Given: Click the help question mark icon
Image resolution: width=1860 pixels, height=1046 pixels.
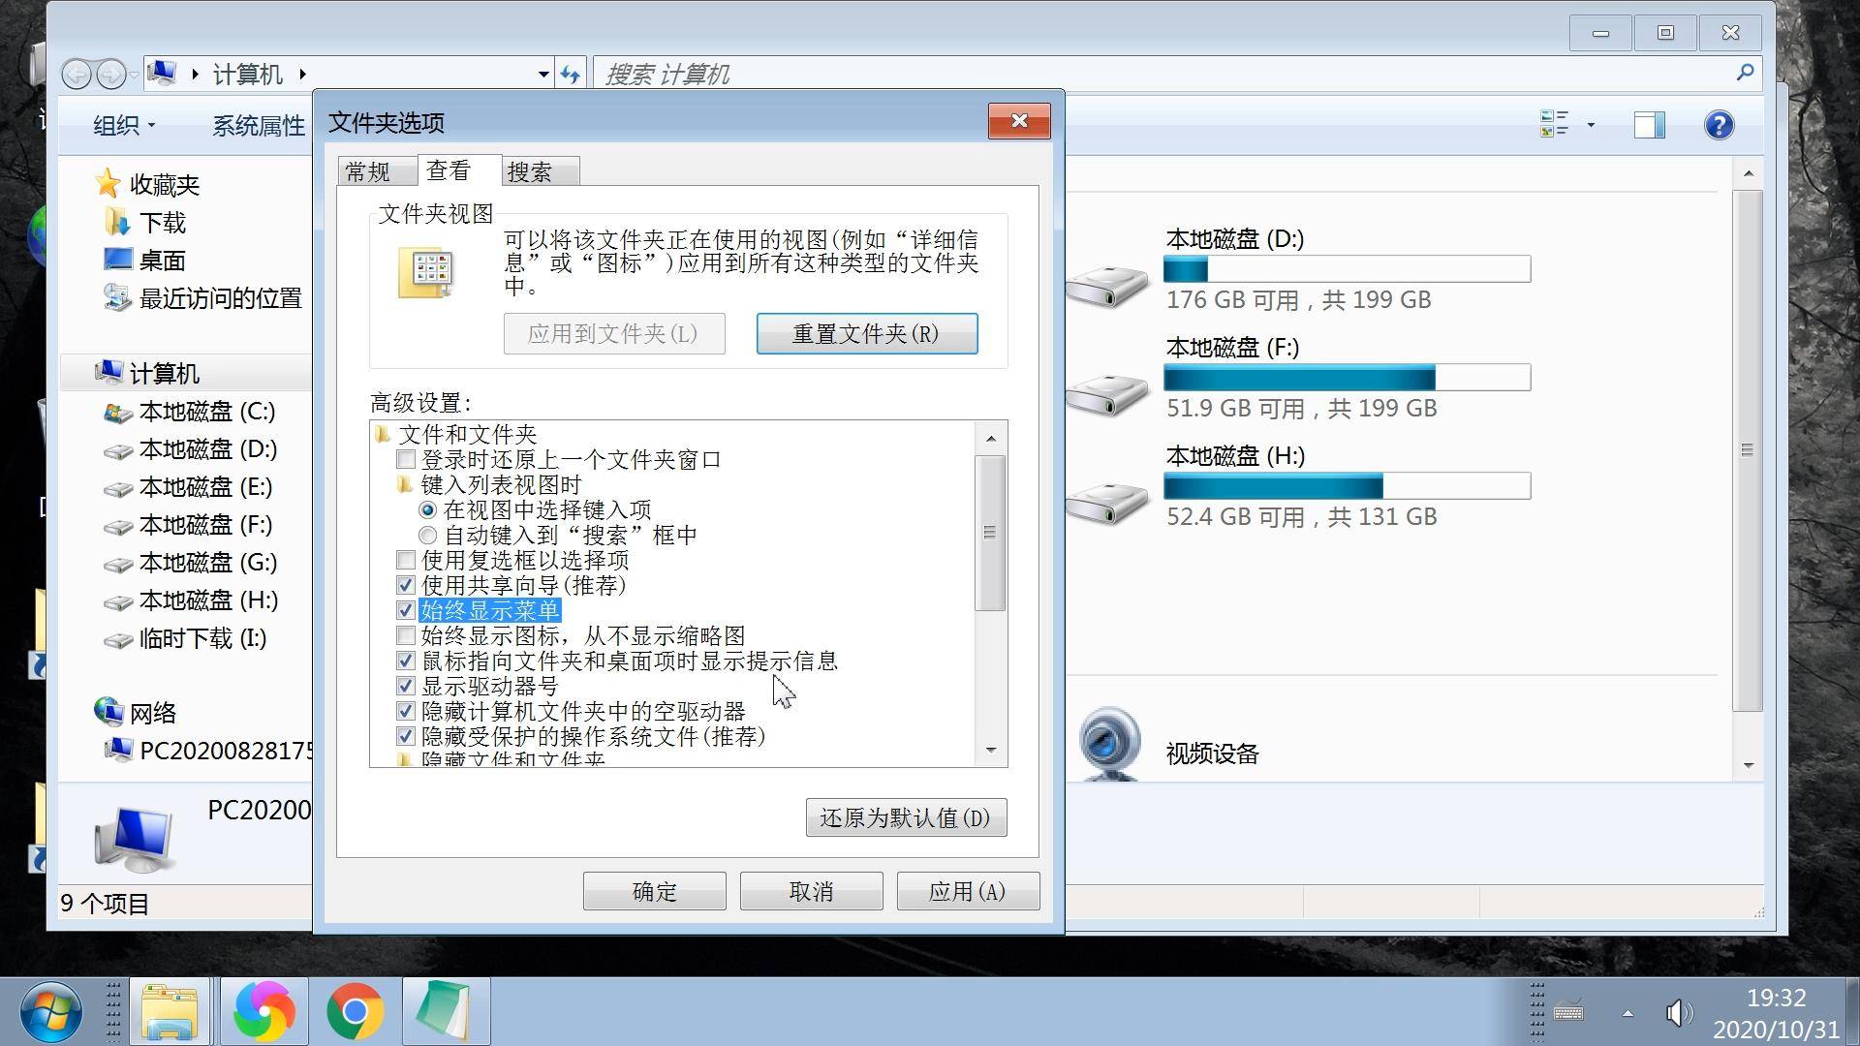Looking at the screenshot, I should 1719,125.
